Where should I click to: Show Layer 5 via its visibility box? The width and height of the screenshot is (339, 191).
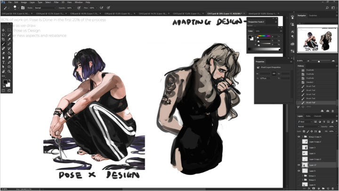(299, 153)
